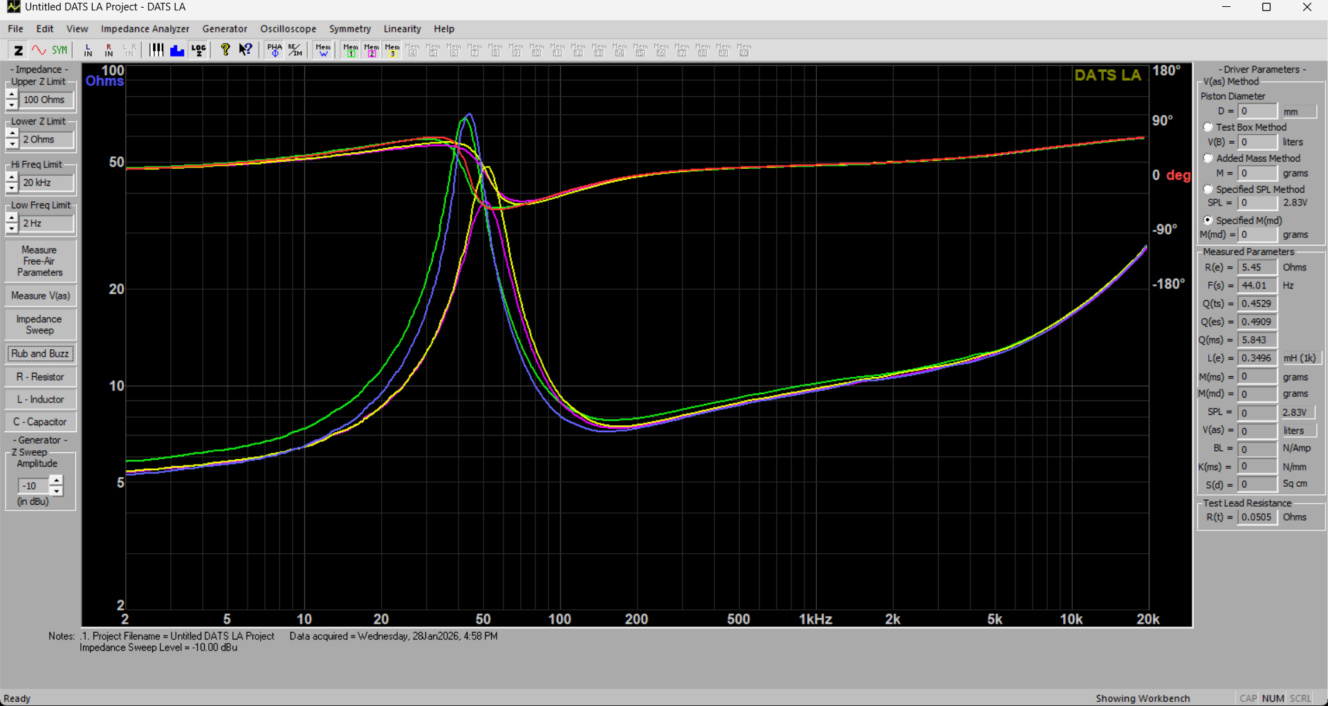Increase the Upper Z Limit stepper
The height and width of the screenshot is (706, 1328).
12,95
